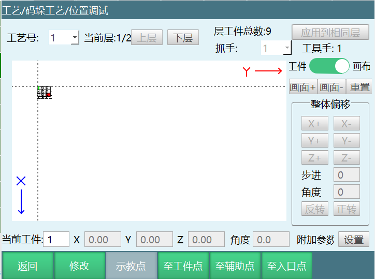The image size is (375, 279).
Task: Click the 当前工件 number field
Action: 56,240
